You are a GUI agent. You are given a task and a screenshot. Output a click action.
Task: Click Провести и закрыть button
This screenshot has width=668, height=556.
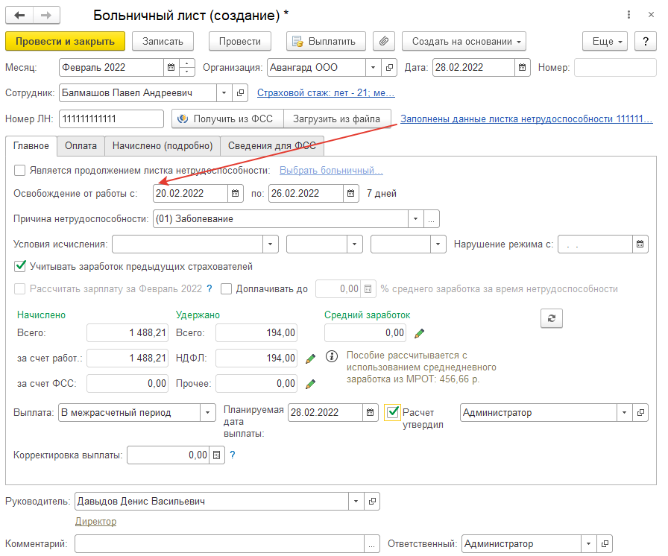pyautogui.click(x=65, y=41)
